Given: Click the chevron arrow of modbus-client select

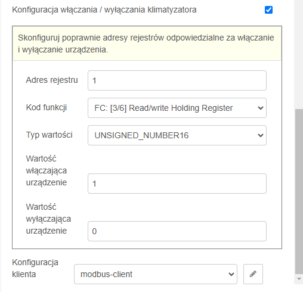Looking at the screenshot, I should click(231, 274).
